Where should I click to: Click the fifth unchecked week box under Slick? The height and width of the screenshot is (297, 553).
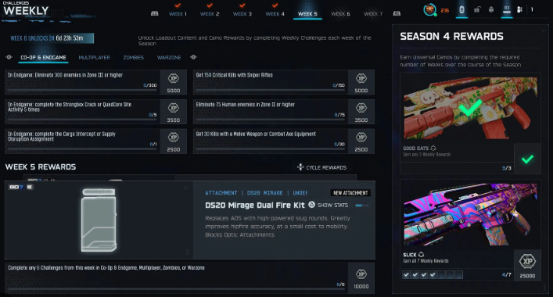pyautogui.click(x=442, y=275)
